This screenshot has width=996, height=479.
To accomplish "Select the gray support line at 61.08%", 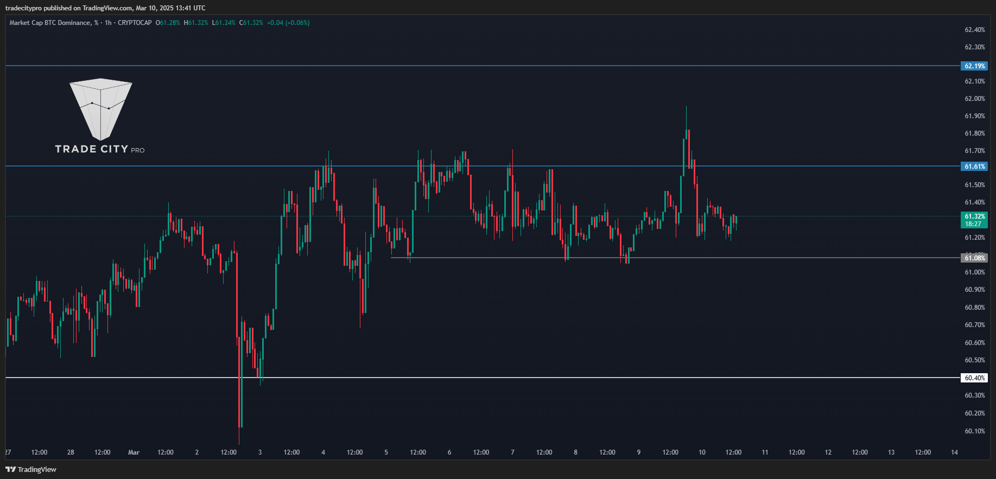I will pyautogui.click(x=676, y=258).
